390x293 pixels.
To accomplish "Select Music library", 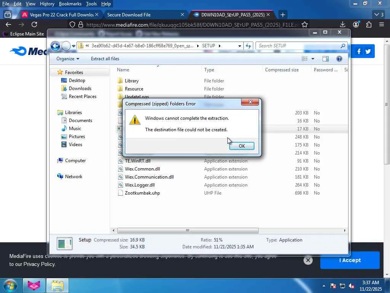I will (x=75, y=129).
